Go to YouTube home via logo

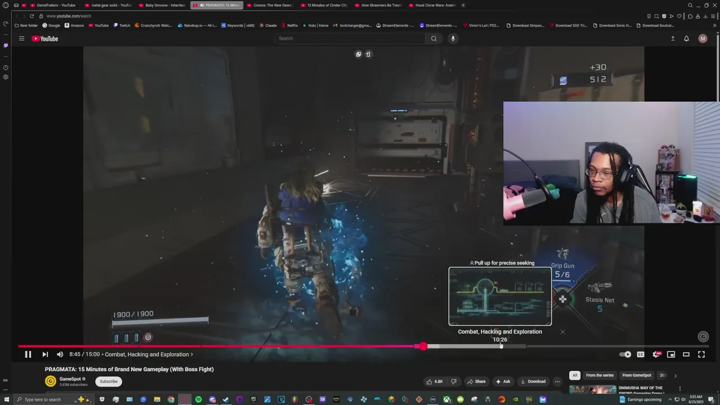point(45,39)
